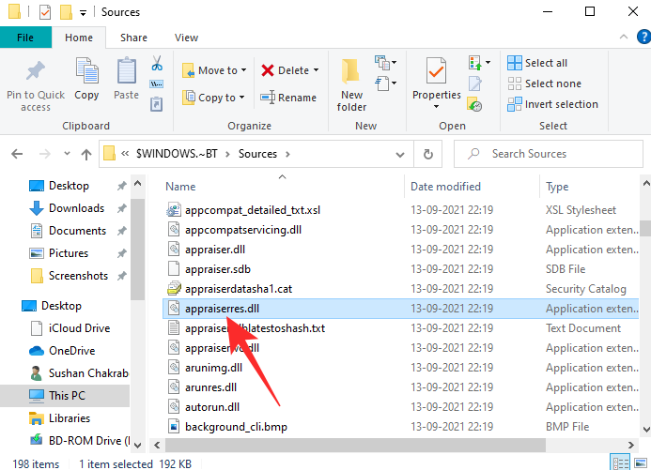The image size is (651, 470).
Task: Open the Move to dropdown
Action: tap(243, 70)
